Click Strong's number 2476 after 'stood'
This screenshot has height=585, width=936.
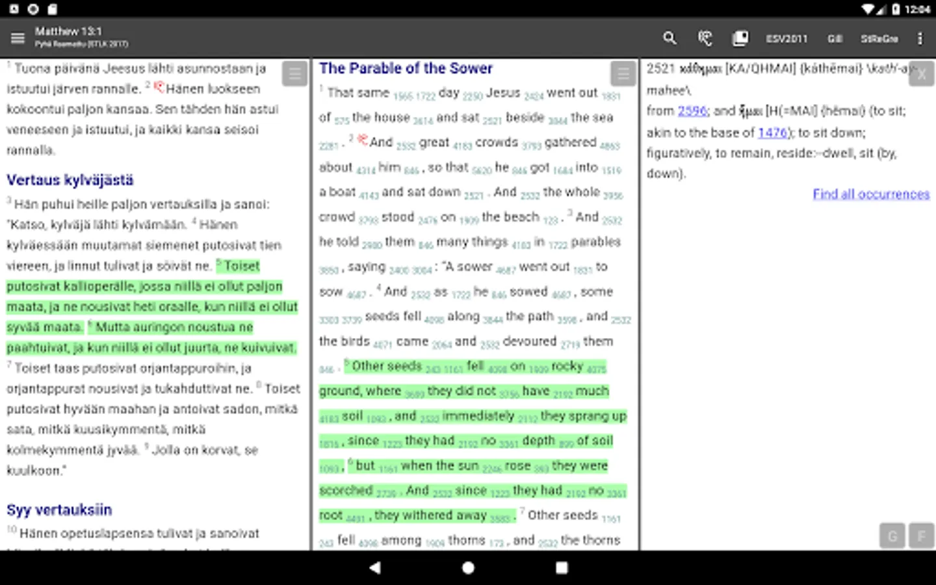coord(428,220)
